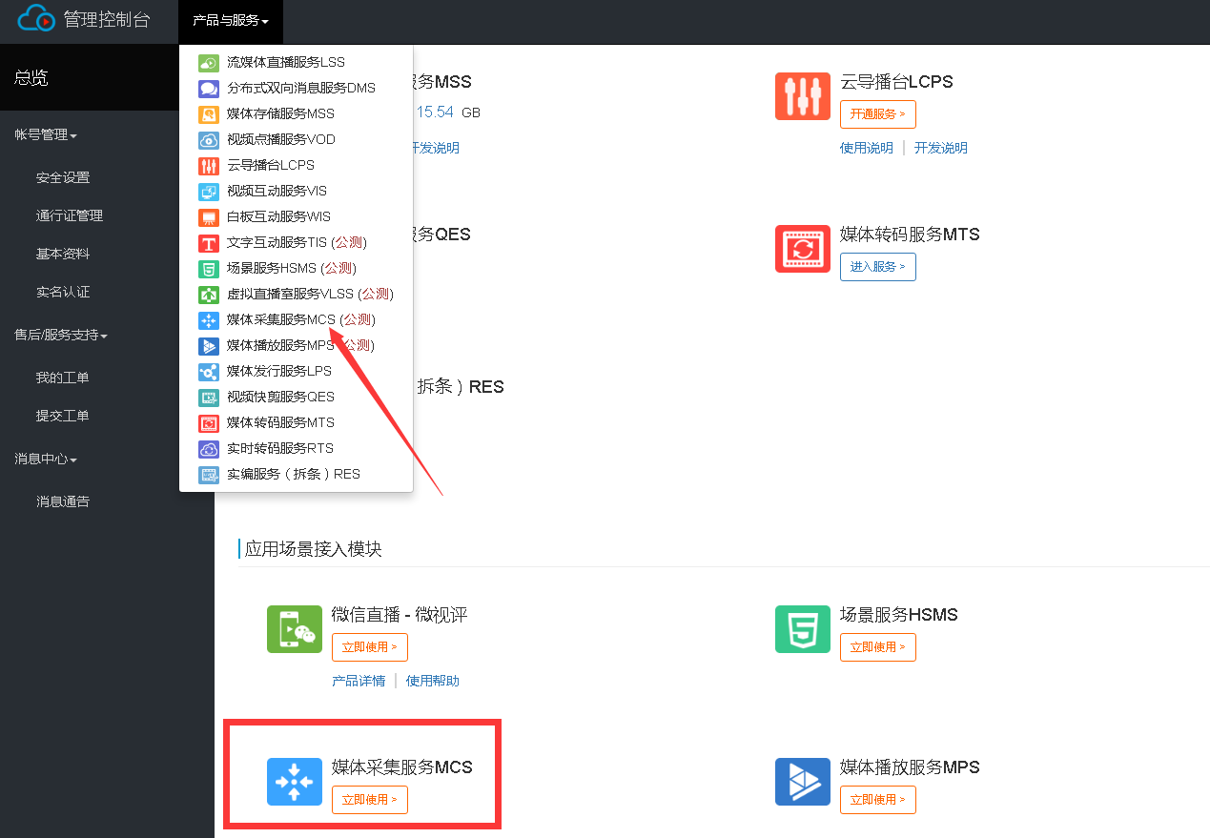Select 文字互动服务TIS menu entry
Screen dimensions: 1210x838
tap(297, 242)
